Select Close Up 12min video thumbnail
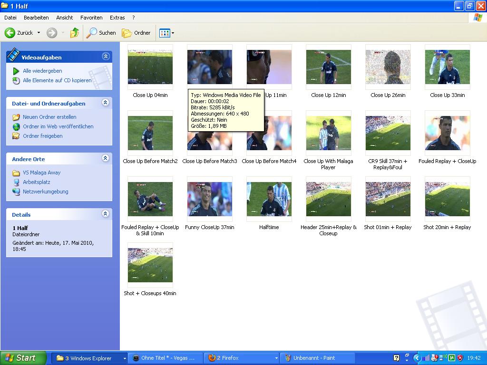487x365 pixels. coord(328,67)
